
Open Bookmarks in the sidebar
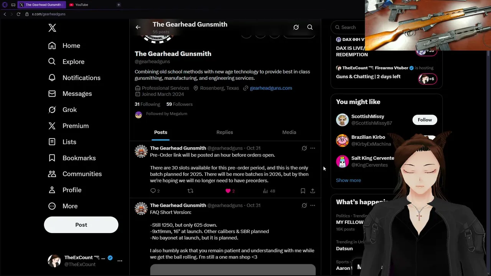tap(72, 158)
